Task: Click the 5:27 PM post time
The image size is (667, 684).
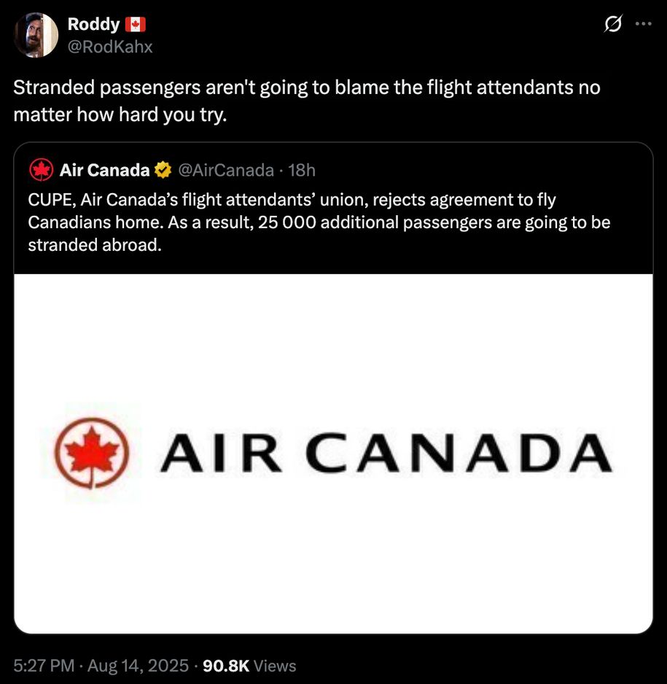Action: (44, 665)
